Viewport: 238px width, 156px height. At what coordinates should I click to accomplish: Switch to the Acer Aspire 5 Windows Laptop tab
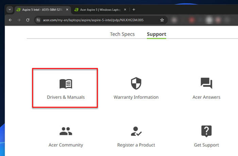100,10
